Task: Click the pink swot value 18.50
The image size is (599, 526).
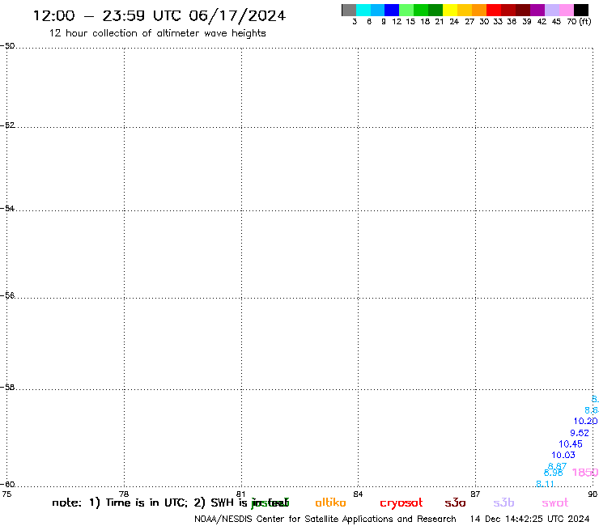Action: coord(585,473)
